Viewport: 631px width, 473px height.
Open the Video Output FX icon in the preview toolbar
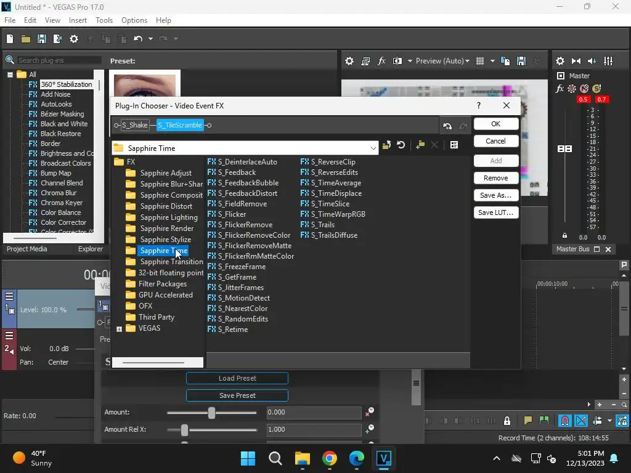(381, 61)
